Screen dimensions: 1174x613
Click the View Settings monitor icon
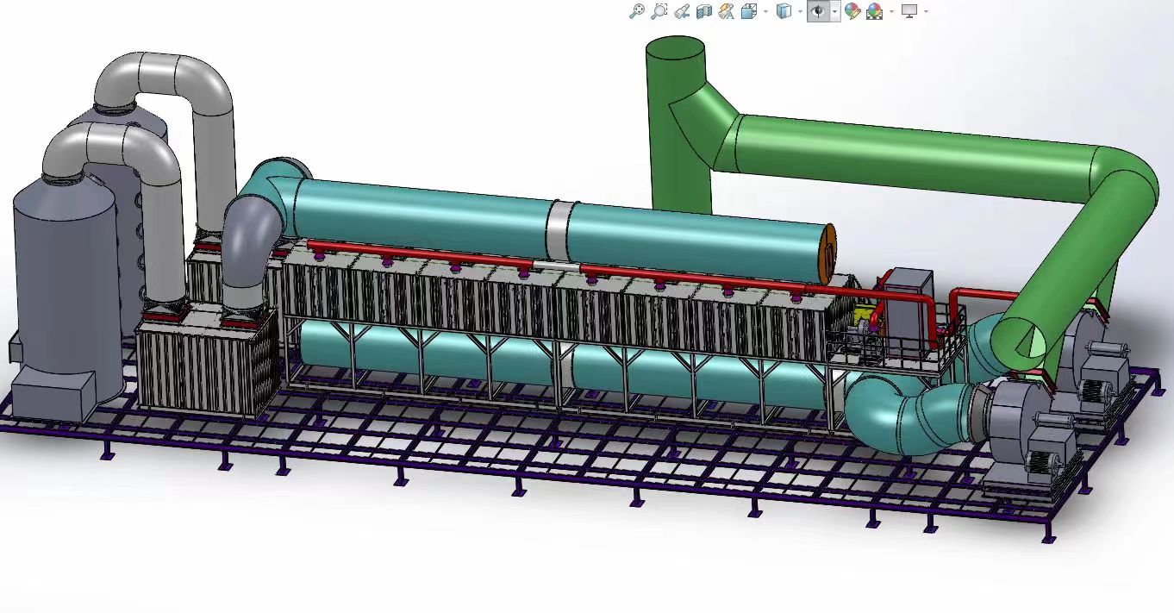click(x=909, y=11)
